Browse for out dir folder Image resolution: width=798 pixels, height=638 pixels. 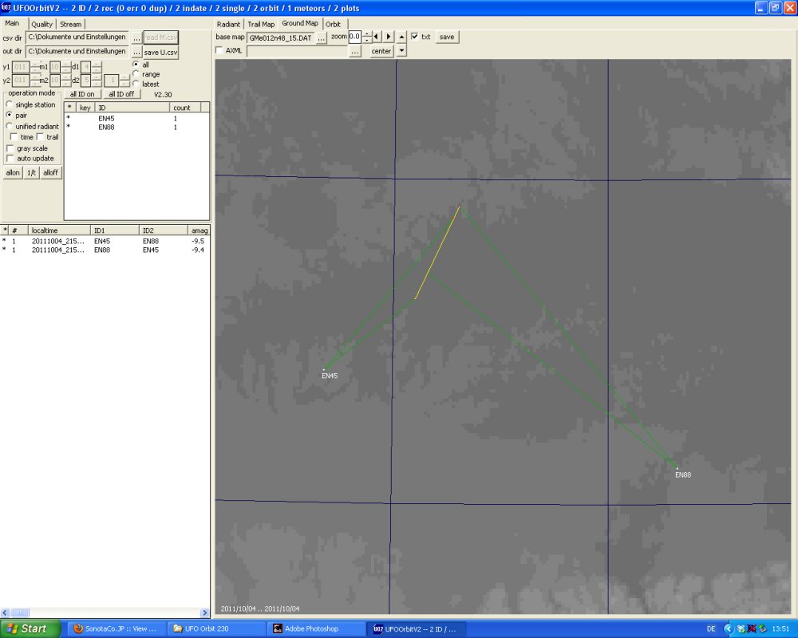(x=136, y=52)
